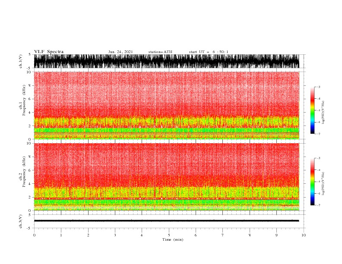Click the "-7" tick on the ch.1 colorbar
The width and height of the screenshot is (342, 264).
318,134
